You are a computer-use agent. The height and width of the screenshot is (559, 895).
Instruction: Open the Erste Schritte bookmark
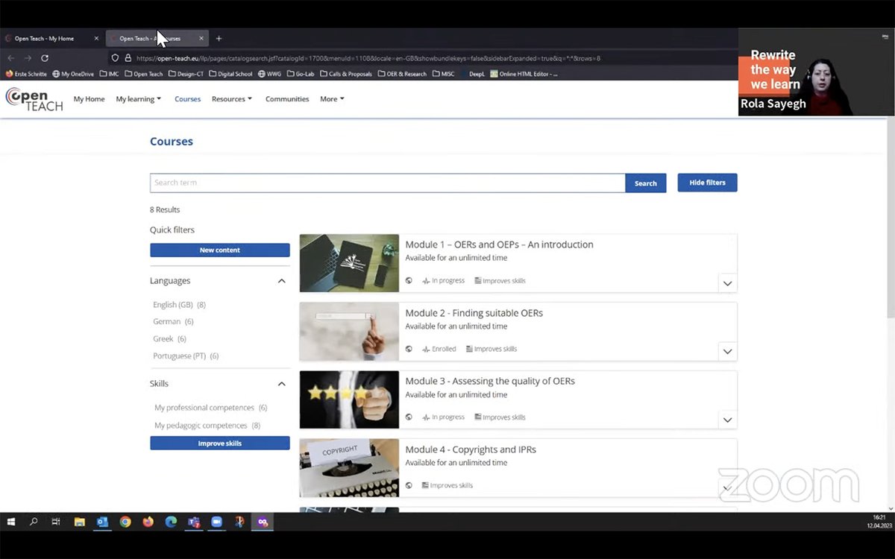(26, 74)
